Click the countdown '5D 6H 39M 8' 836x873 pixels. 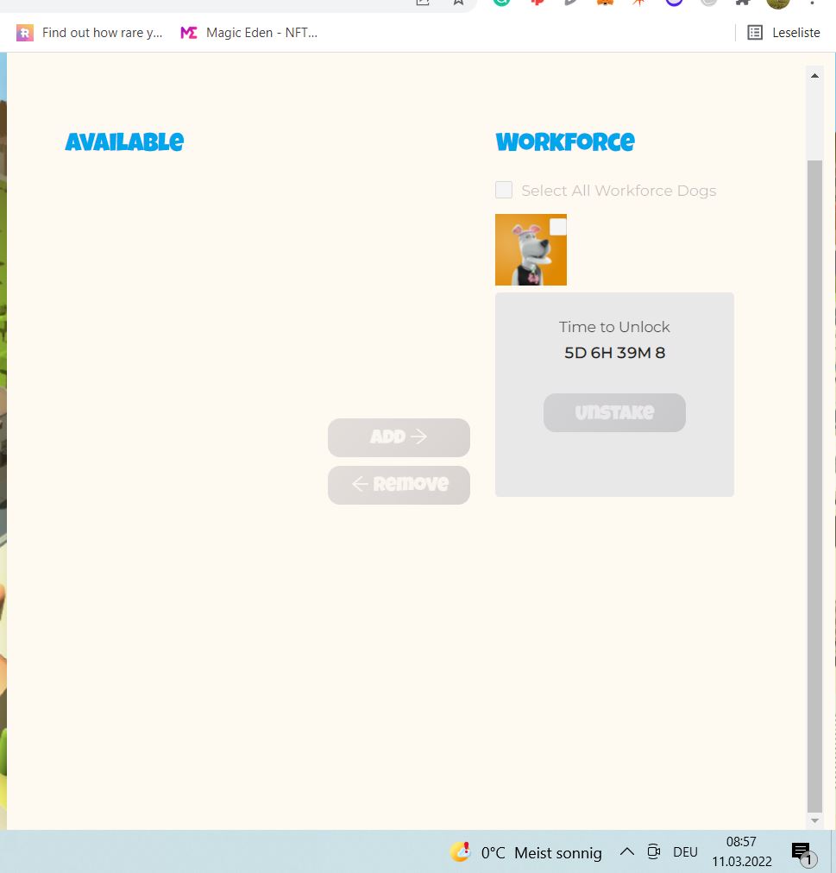click(614, 353)
